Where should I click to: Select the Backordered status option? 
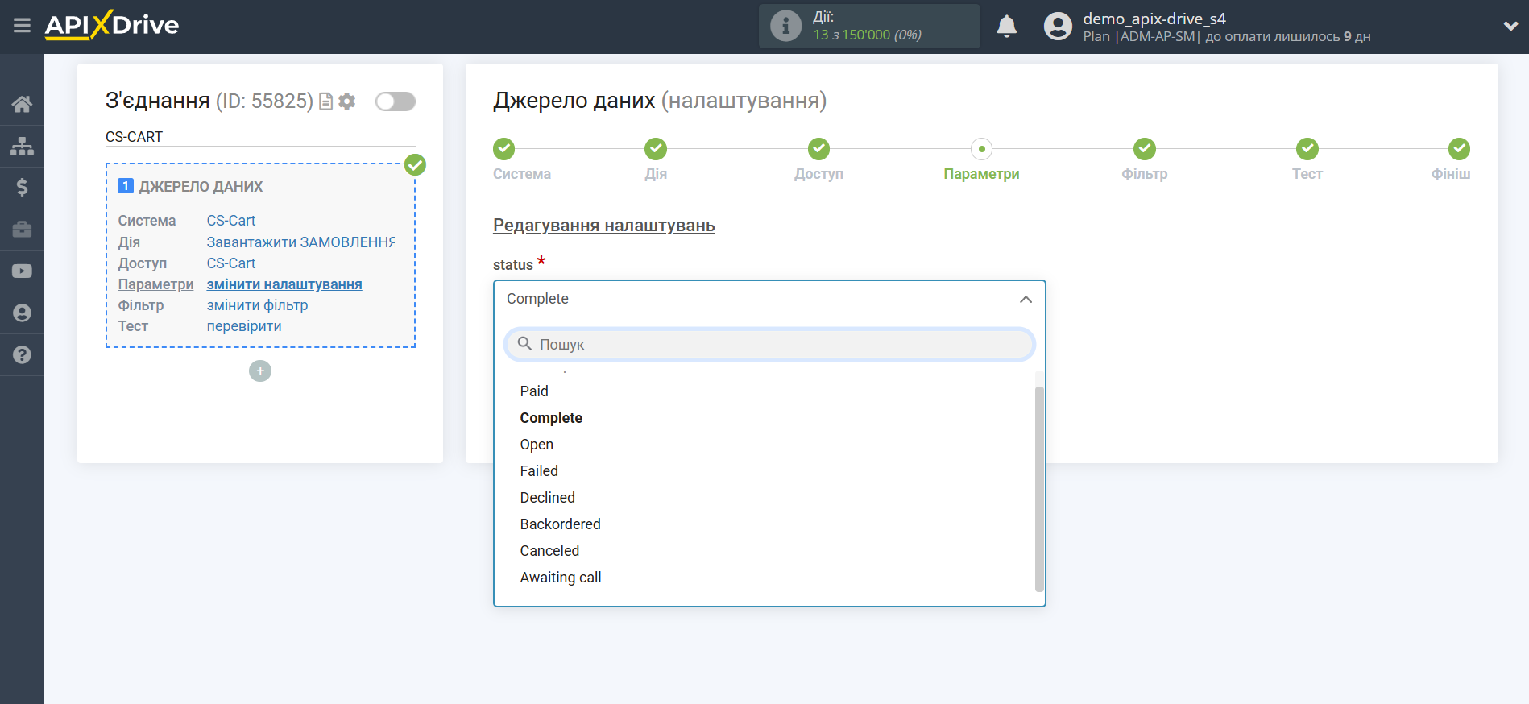click(561, 524)
